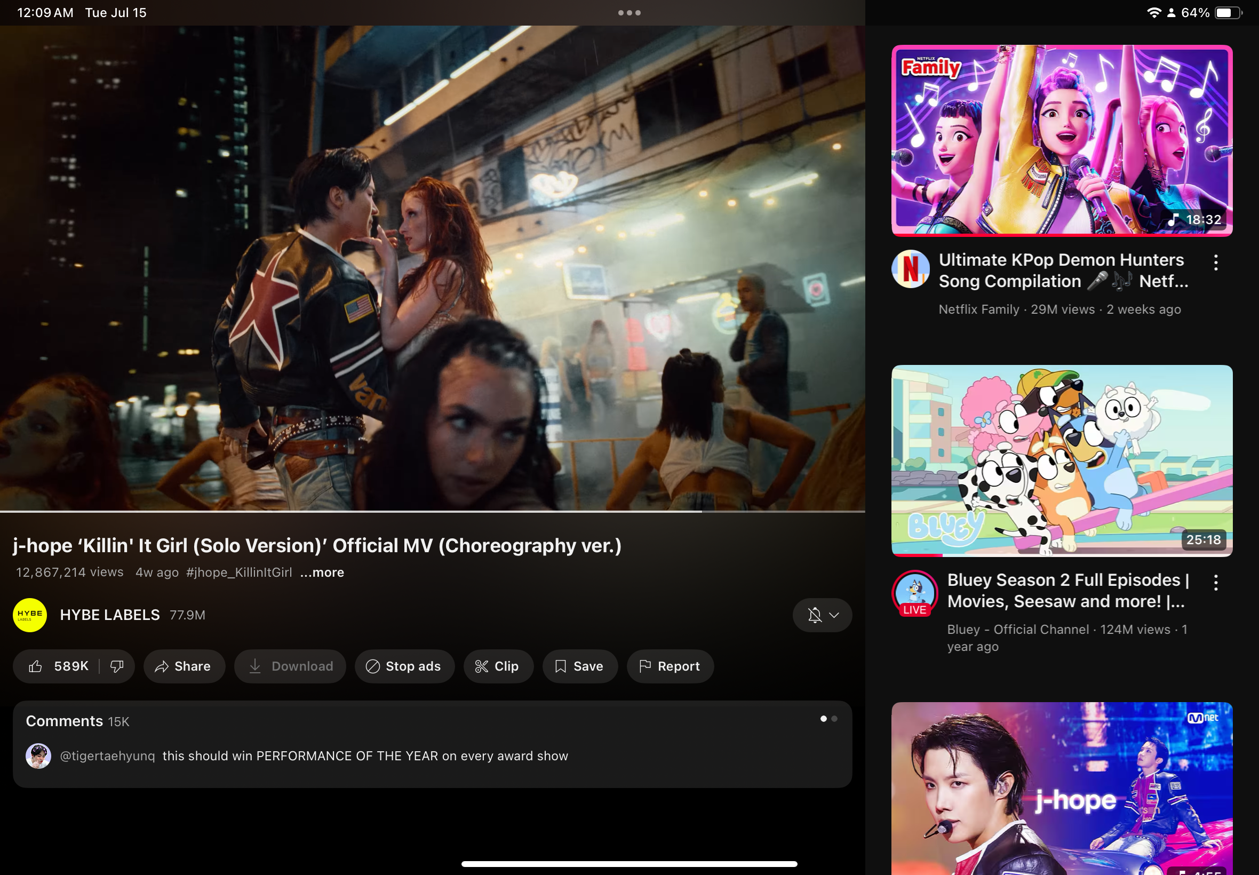Viewport: 1259px width, 875px height.
Task: Tap the three-dot multitasking menu at top
Action: (628, 13)
